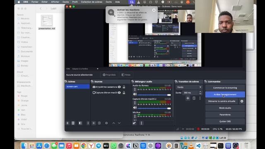Select presentation.md file in Finder window
265x149 pixels.
coord(47,22)
